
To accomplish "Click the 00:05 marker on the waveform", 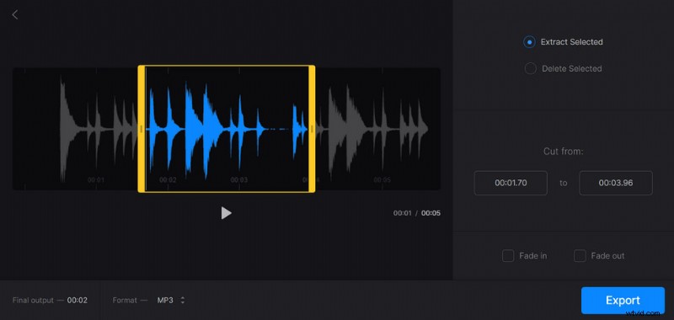I will tap(382, 180).
